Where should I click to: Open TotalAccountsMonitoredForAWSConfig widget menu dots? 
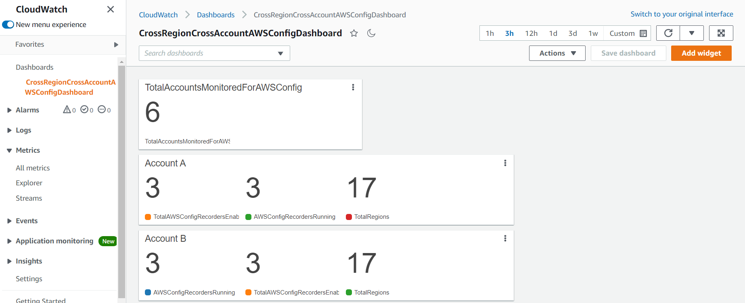(353, 87)
